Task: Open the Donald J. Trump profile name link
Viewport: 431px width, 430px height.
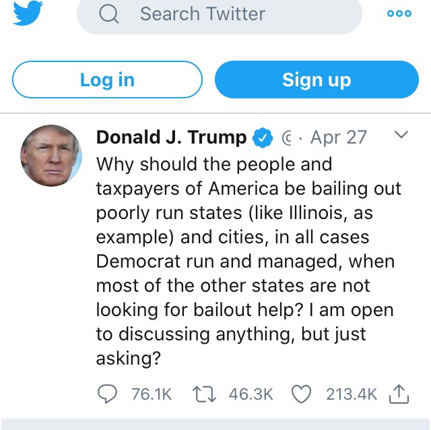Action: click(x=172, y=137)
